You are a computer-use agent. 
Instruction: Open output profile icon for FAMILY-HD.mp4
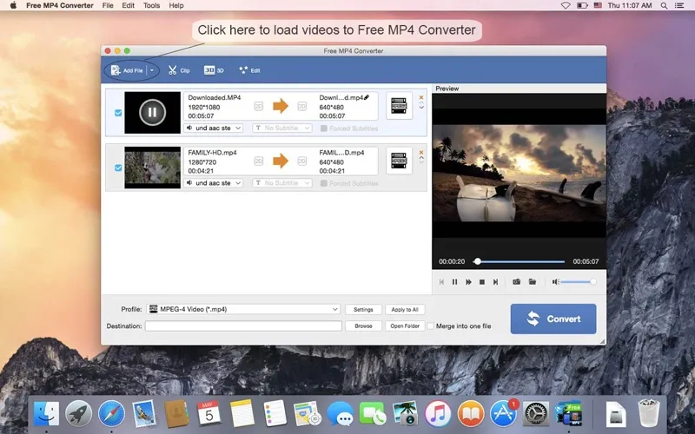pyautogui.click(x=399, y=161)
